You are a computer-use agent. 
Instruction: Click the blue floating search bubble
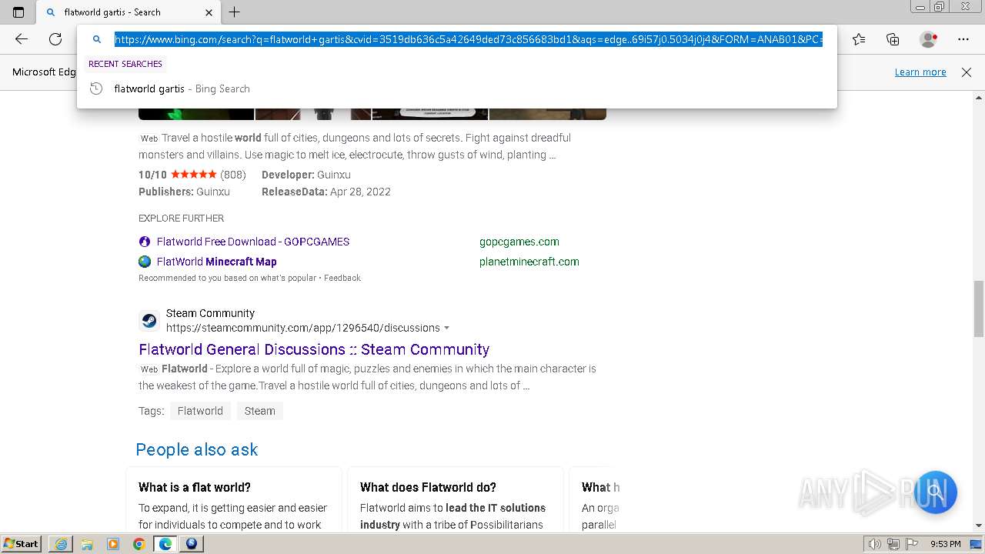click(x=935, y=492)
